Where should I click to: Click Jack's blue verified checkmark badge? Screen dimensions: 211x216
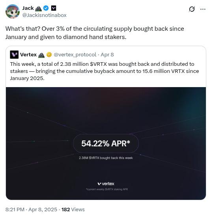point(46,8)
